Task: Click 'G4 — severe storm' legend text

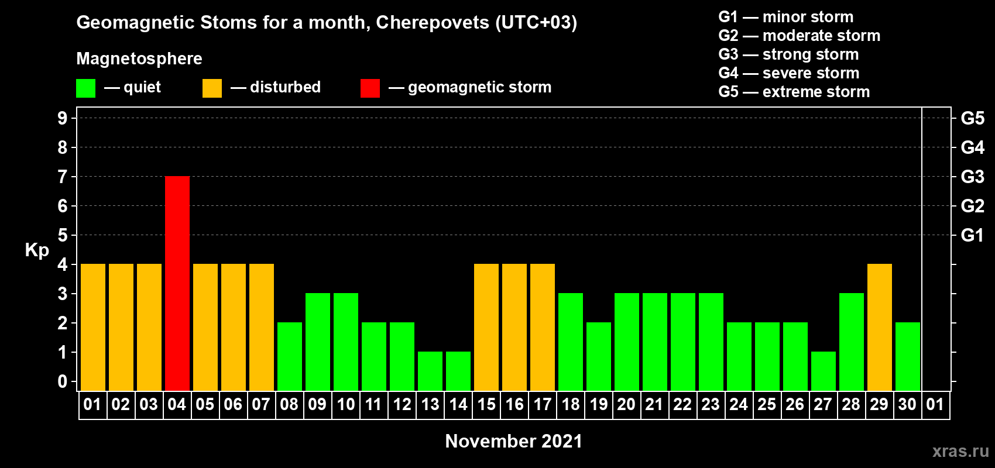Action: 789,73
